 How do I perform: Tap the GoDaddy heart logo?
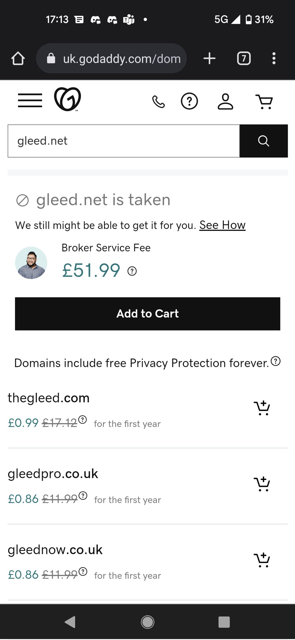tap(67, 99)
